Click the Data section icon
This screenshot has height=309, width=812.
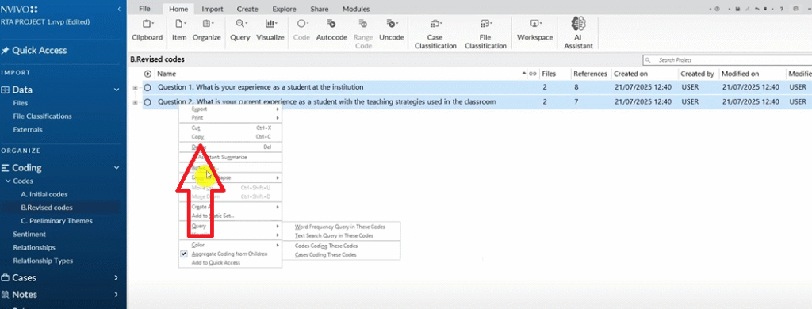[x=6, y=90]
